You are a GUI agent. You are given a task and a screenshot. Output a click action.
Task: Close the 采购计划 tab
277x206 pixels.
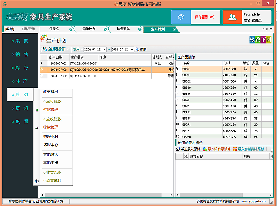(105, 29)
